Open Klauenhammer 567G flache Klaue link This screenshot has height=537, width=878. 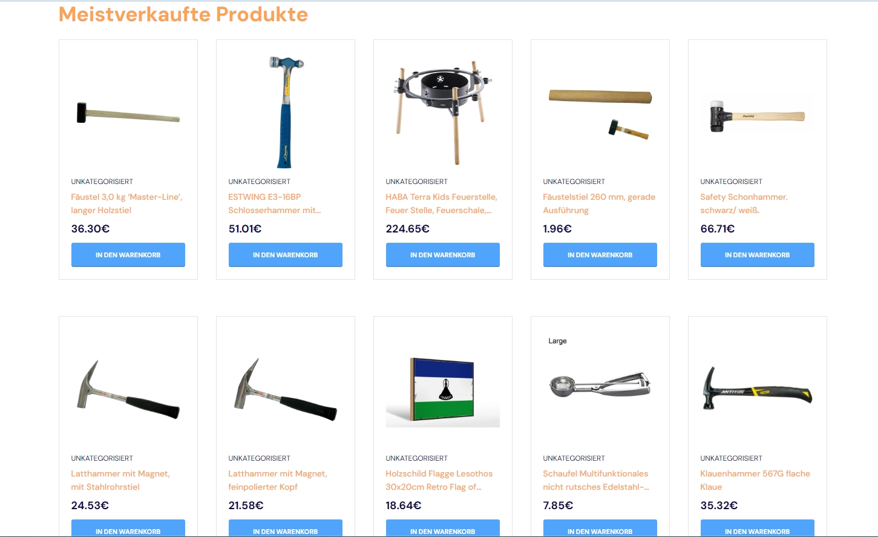[755, 480]
